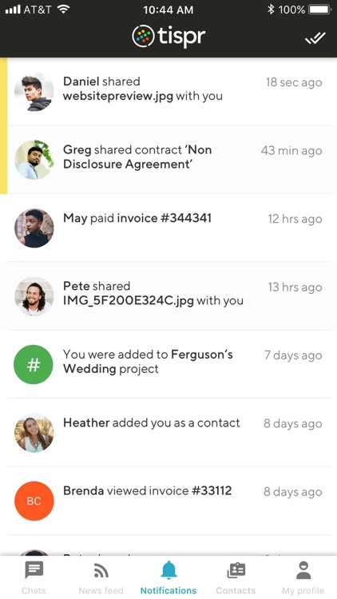The height and width of the screenshot is (599, 337).
Task: Open Brenda viewed invoice #33112 notification
Action: pyautogui.click(x=172, y=501)
